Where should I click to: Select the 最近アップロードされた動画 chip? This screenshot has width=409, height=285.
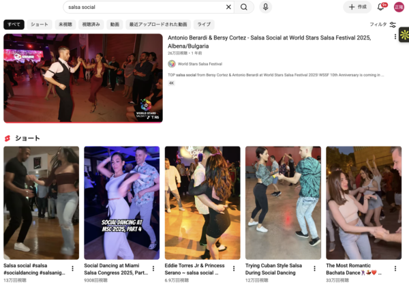click(x=158, y=25)
